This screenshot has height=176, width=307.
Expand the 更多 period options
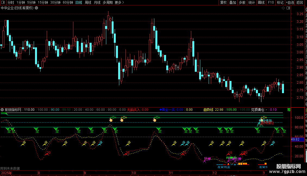point(120,2)
